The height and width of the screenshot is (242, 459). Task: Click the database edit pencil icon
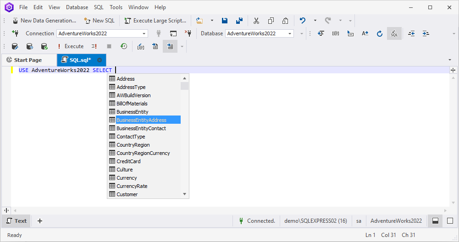point(15,46)
